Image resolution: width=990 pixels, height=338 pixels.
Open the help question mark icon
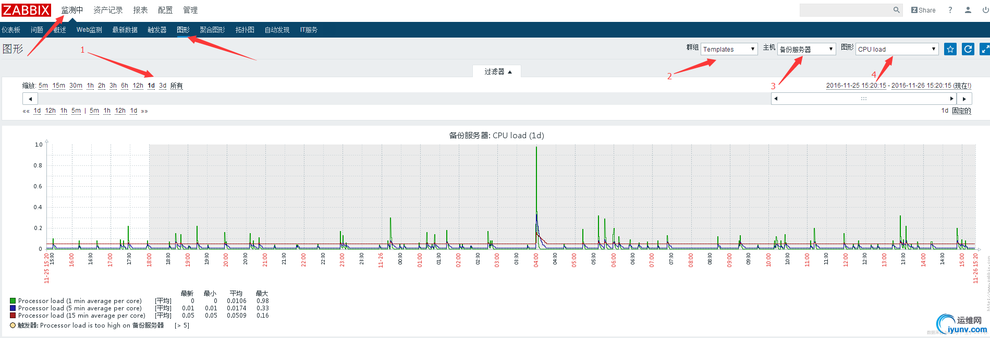pos(950,10)
